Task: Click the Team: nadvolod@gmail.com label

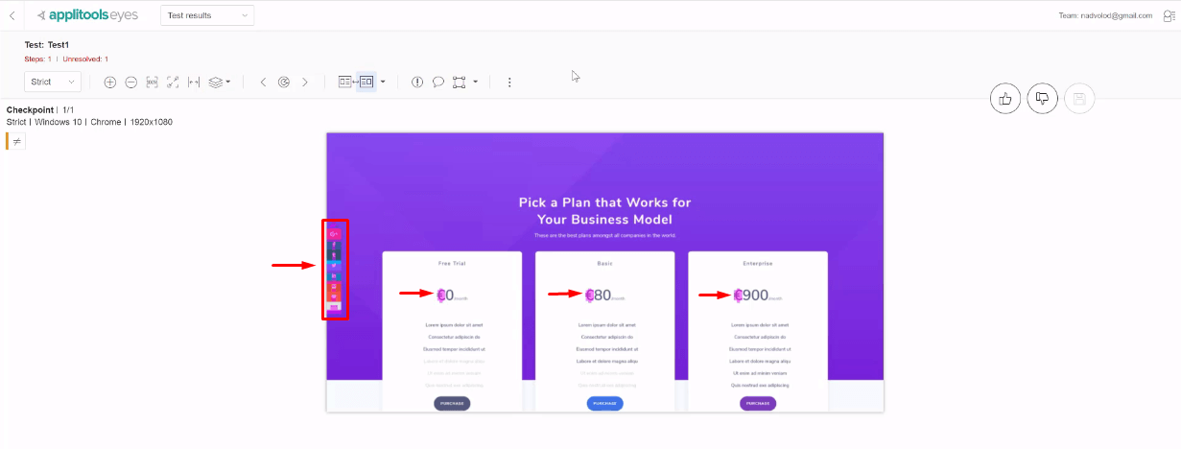Action: pyautogui.click(x=1105, y=15)
